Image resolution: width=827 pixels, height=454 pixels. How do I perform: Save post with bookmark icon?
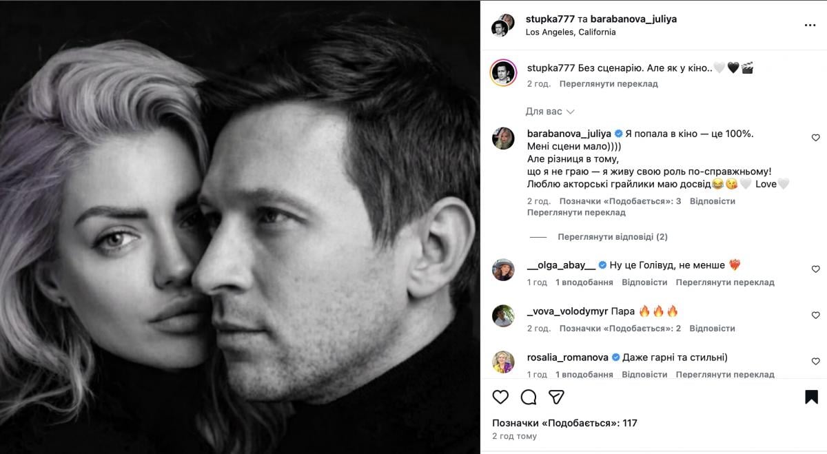811,397
